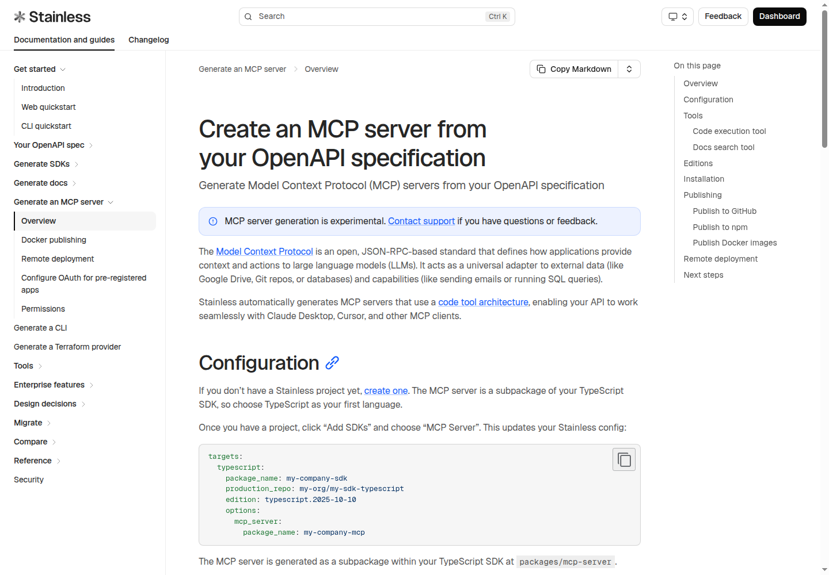Click the page vertical scrollbar thumb
The height and width of the screenshot is (575, 829).
pos(824,79)
